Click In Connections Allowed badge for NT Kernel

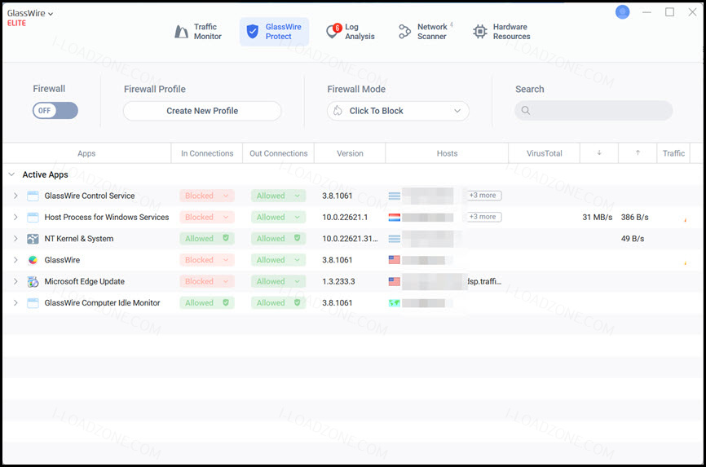pyautogui.click(x=207, y=239)
